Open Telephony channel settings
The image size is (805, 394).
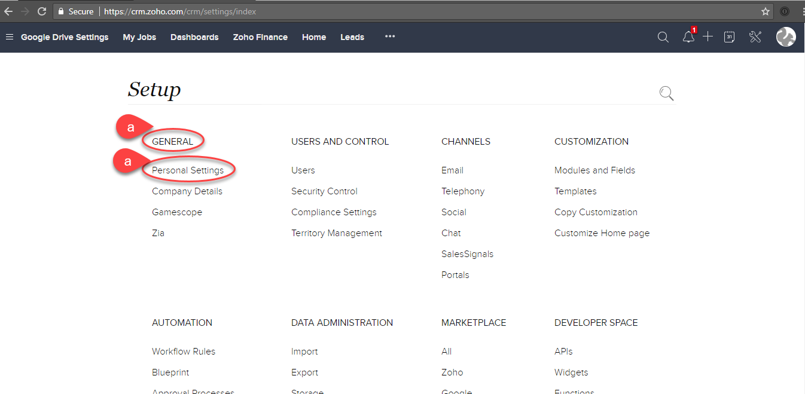point(463,191)
